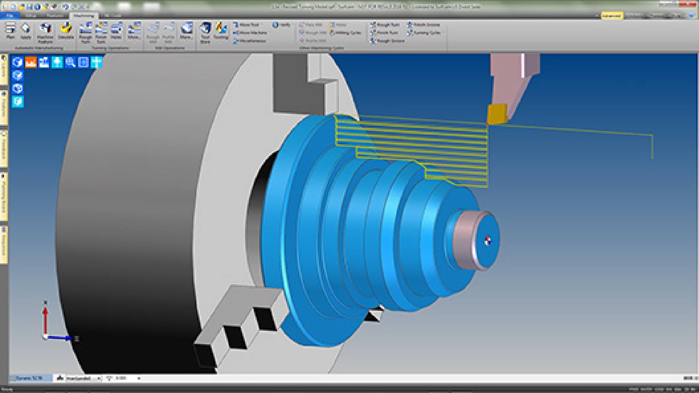Screen dimensions: 699x393
Task: Open More in Turning Operations group
Action: point(134,30)
